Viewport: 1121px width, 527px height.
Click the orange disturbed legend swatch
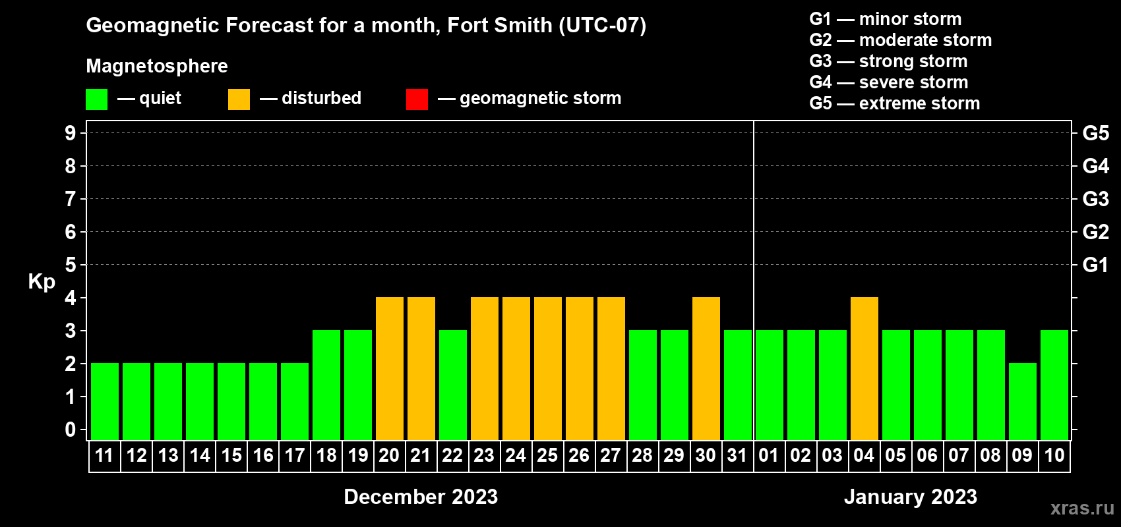pos(239,99)
